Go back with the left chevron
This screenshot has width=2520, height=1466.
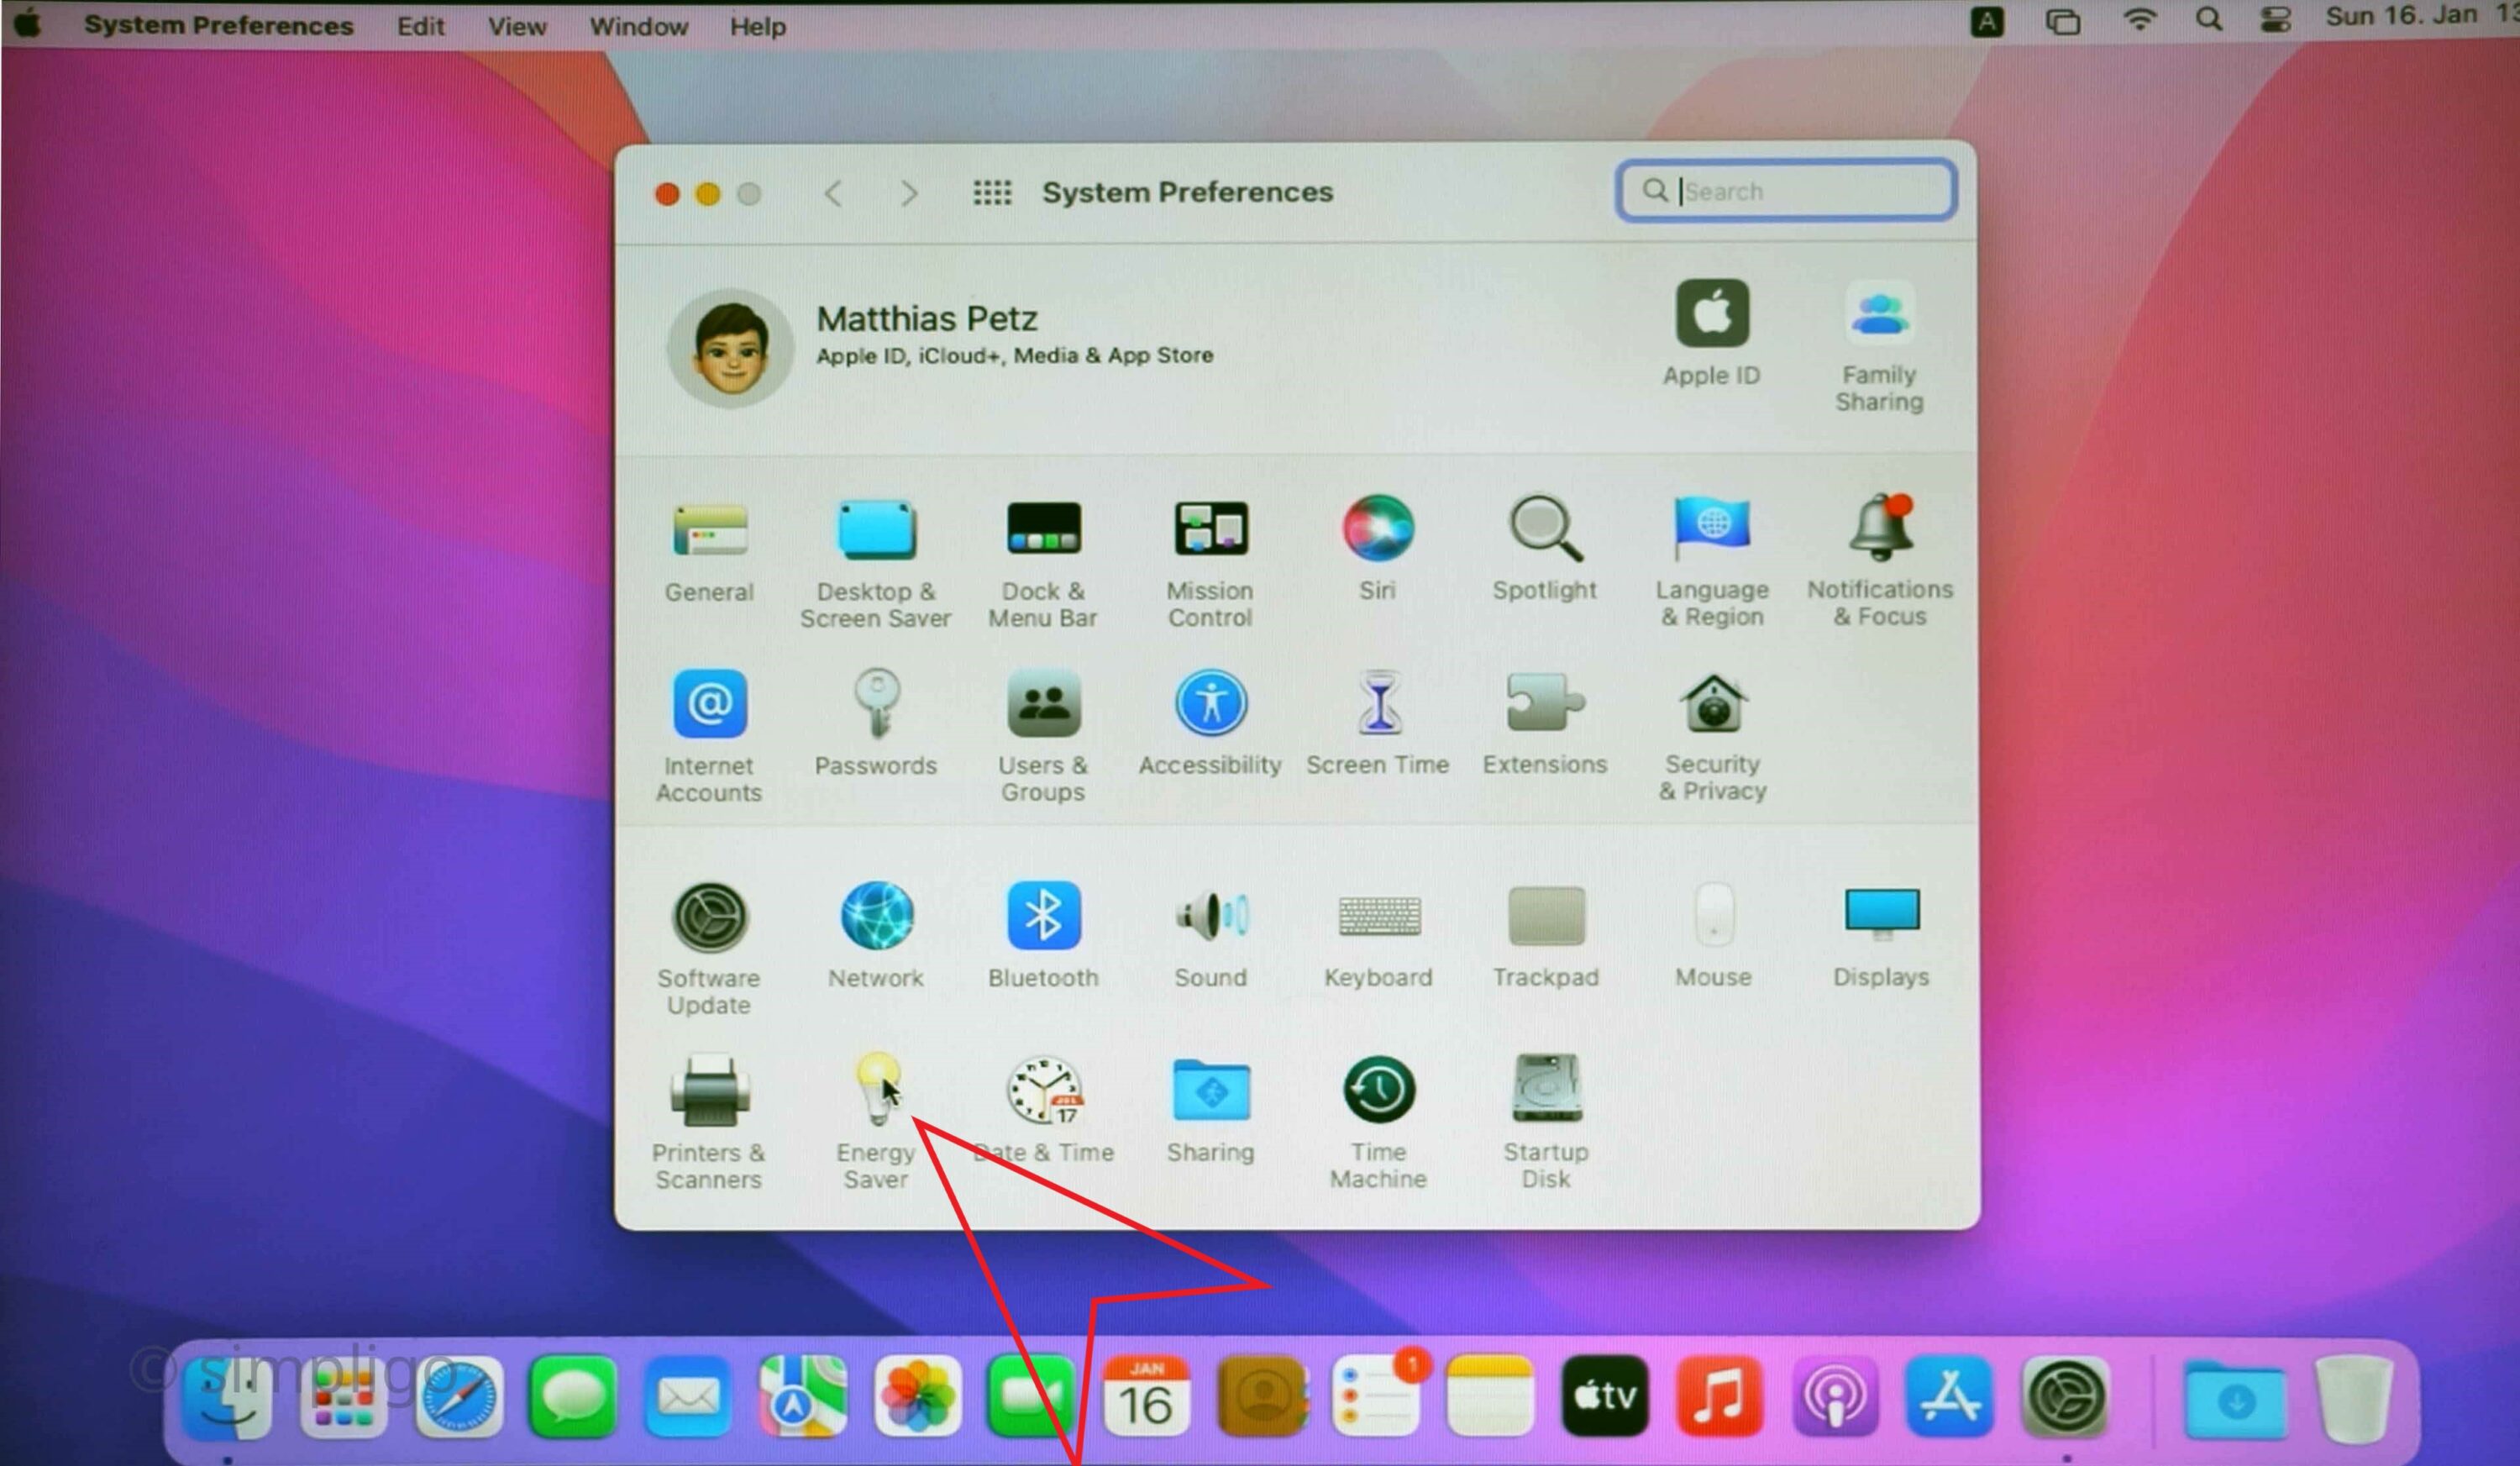pyautogui.click(x=833, y=192)
